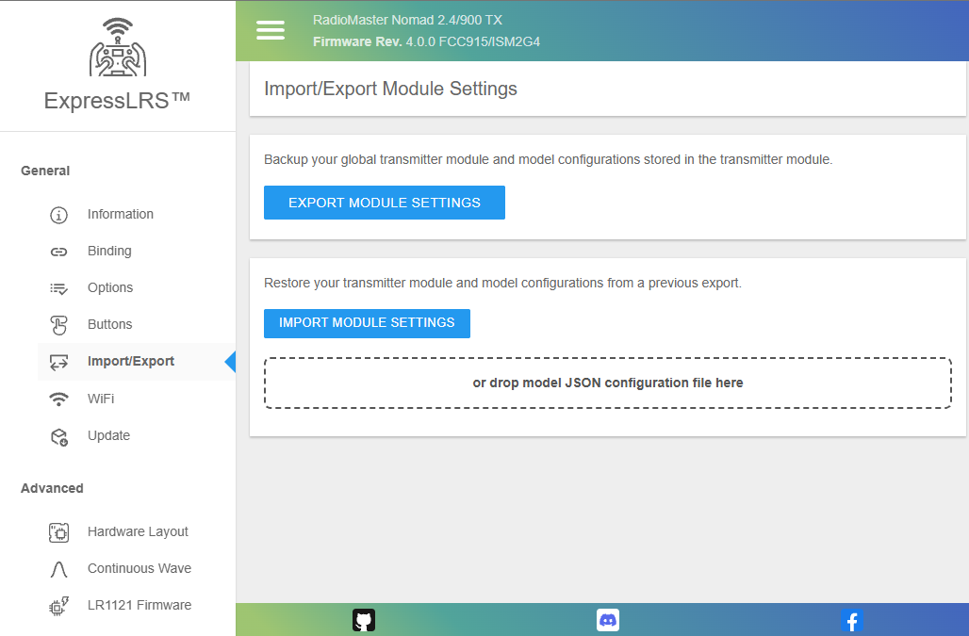Click the WiFi signal icon
The image size is (969, 636).
[58, 400]
